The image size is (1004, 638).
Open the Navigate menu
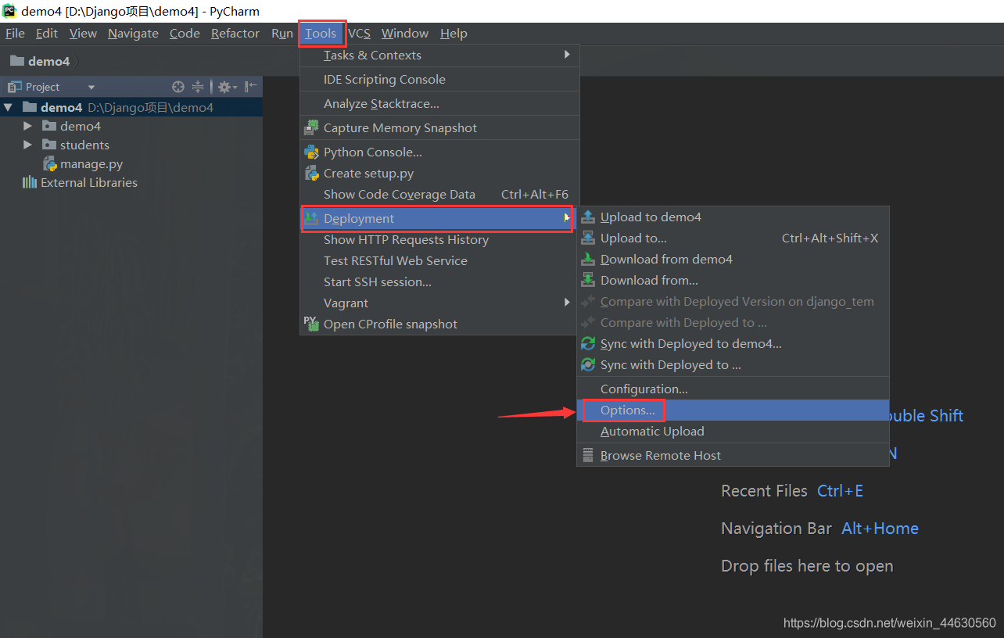tap(133, 33)
